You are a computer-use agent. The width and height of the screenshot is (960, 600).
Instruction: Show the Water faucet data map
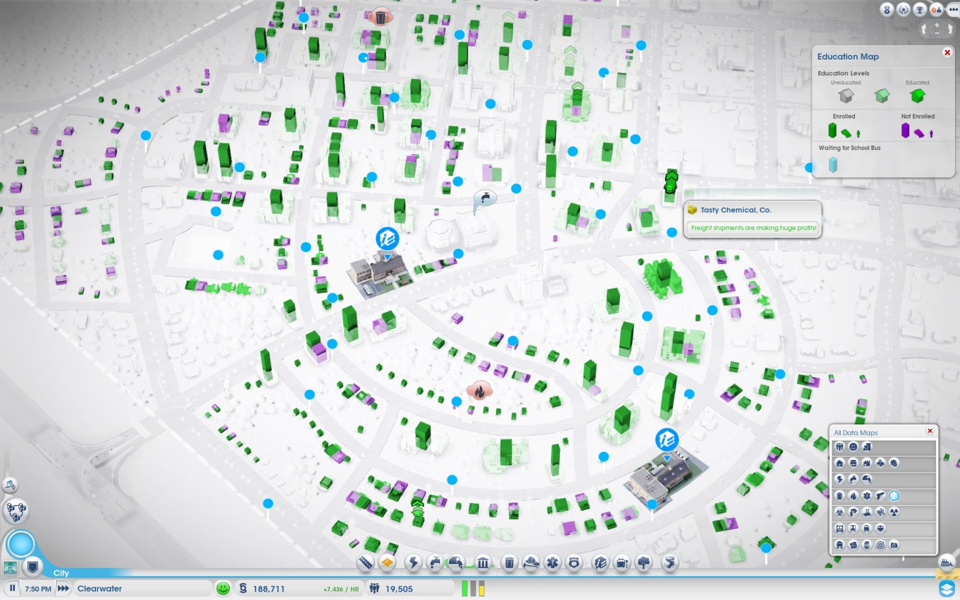coord(853,479)
